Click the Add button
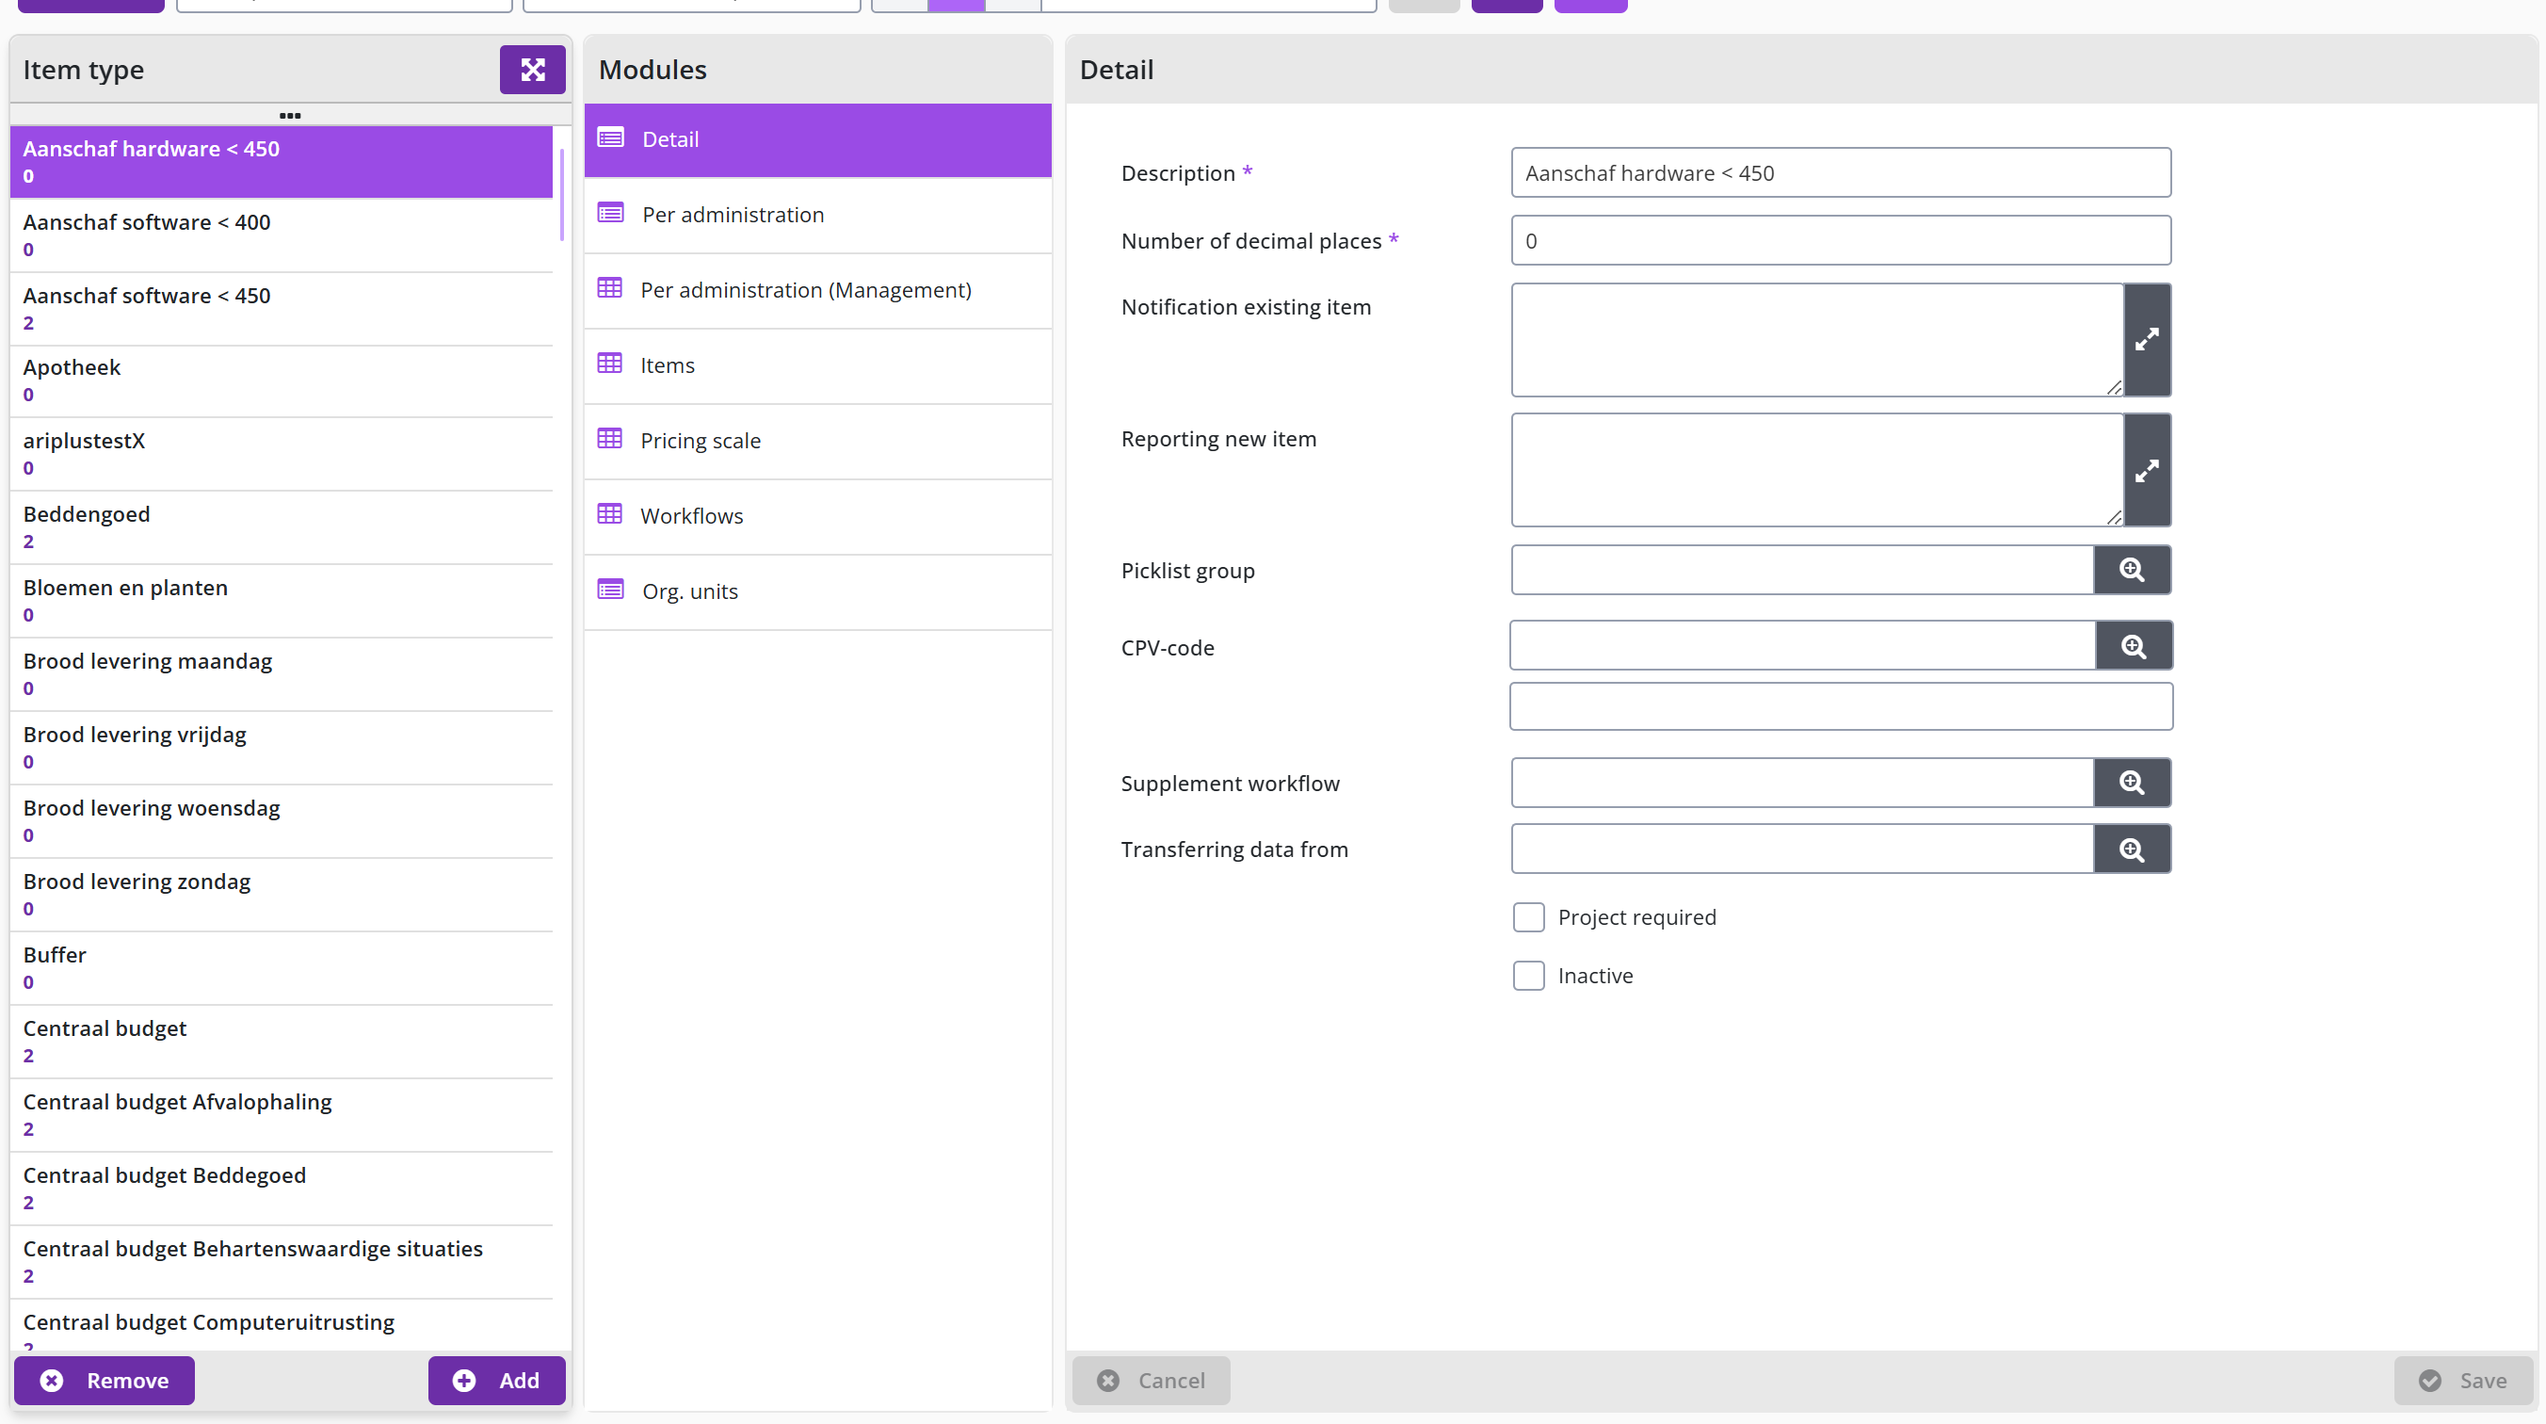 496,1380
